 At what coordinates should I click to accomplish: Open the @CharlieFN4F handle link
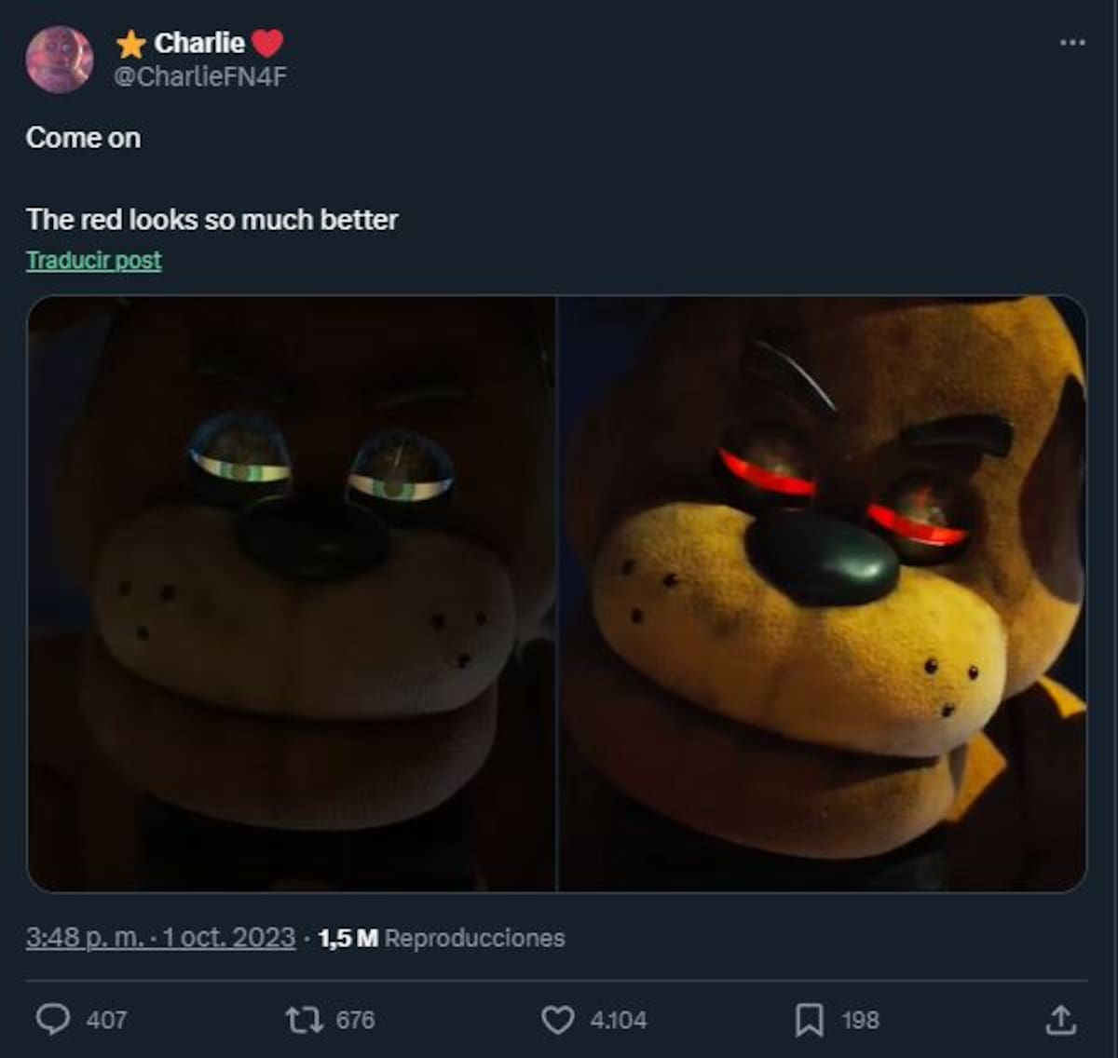[x=200, y=76]
